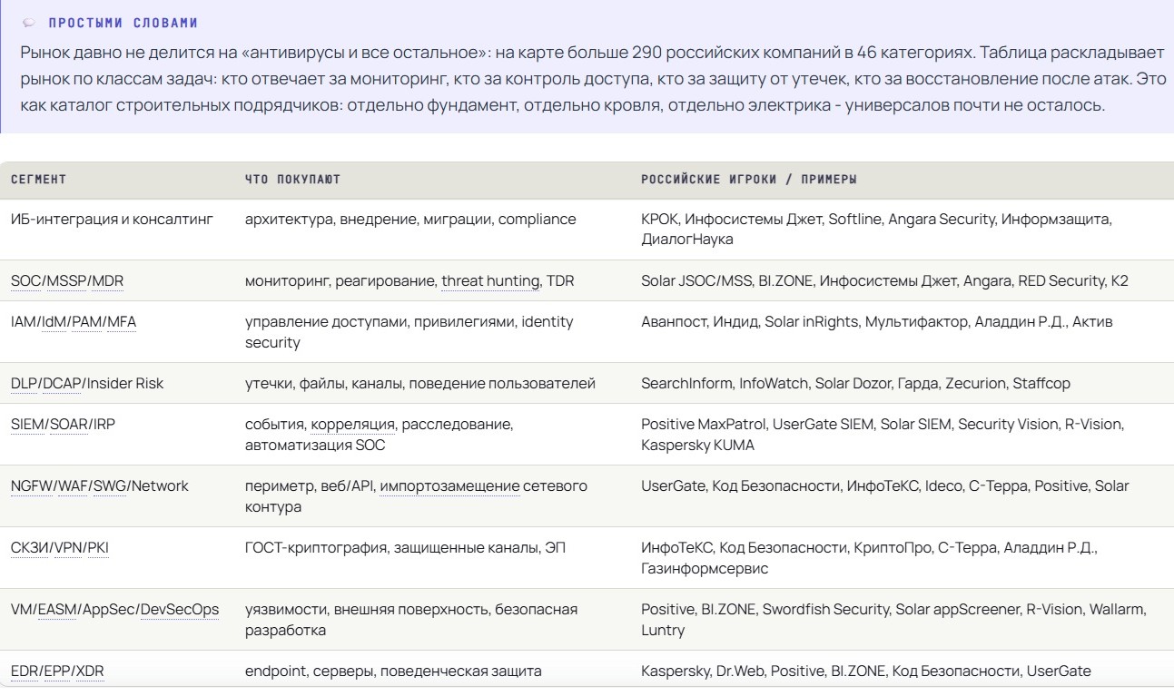Click the underlined DevSecOps term
Screen dimensions: 1174x696
[x=180, y=610]
